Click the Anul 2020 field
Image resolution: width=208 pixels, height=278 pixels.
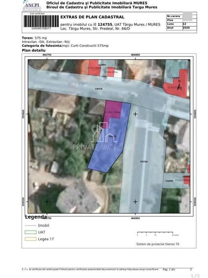(181, 28)
